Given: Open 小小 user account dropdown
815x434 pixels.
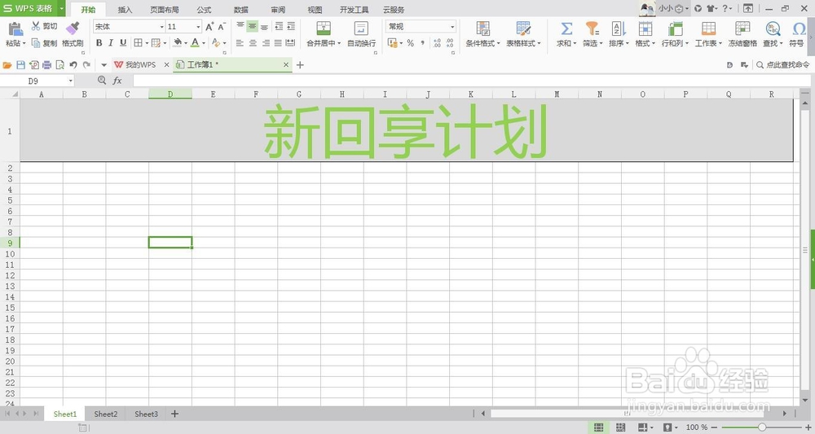Looking at the screenshot, I should point(673,8).
